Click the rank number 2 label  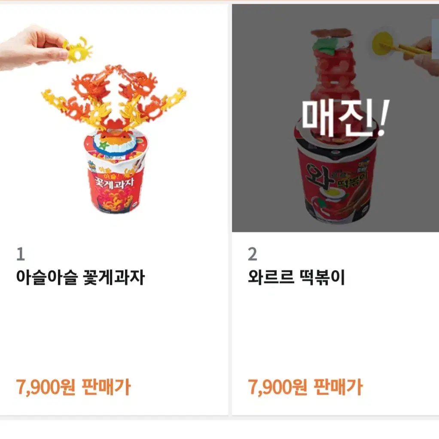pyautogui.click(x=253, y=254)
